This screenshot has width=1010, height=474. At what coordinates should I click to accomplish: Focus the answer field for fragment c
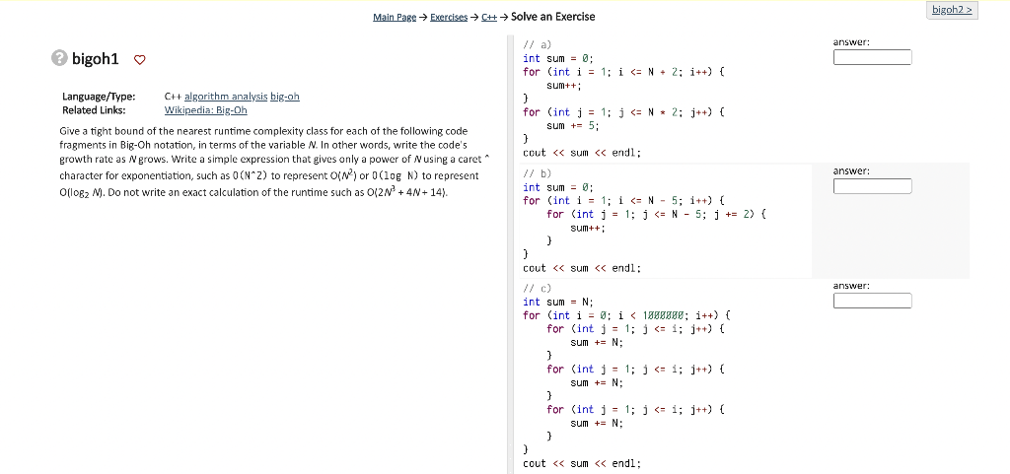click(872, 301)
